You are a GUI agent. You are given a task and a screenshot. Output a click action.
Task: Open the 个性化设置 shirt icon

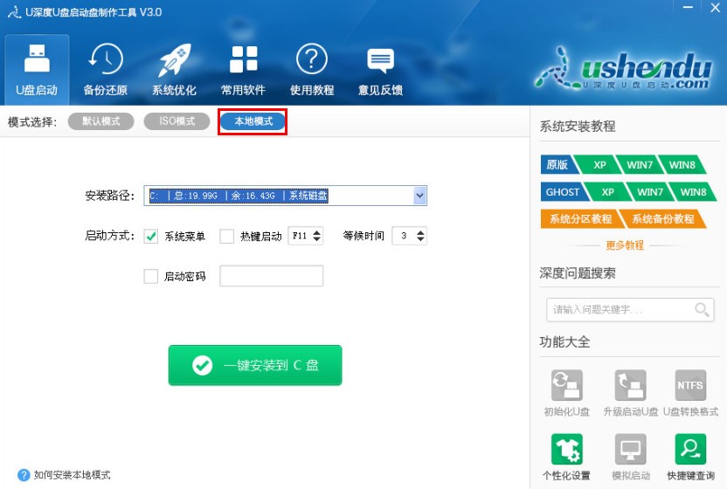click(x=566, y=449)
